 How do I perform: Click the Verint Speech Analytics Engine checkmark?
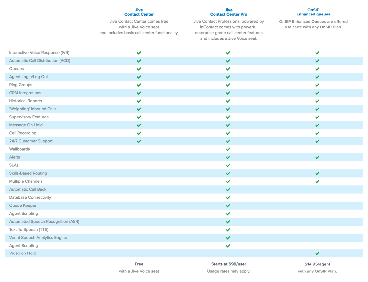pyautogui.click(x=228, y=238)
